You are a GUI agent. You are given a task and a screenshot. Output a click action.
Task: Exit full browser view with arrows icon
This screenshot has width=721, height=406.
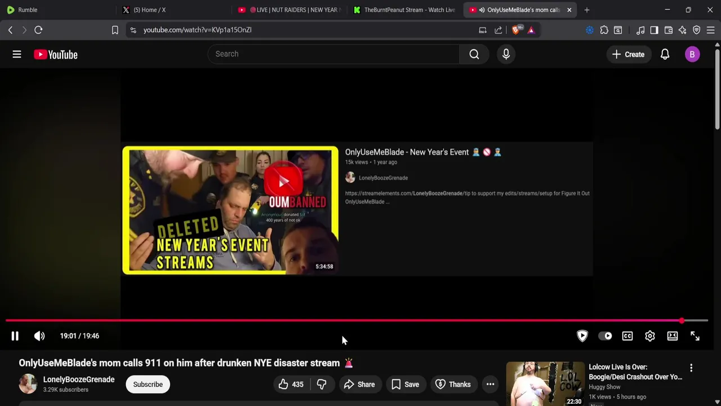[x=695, y=336]
